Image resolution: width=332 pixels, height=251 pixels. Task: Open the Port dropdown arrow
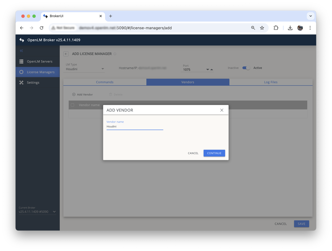tap(208, 69)
